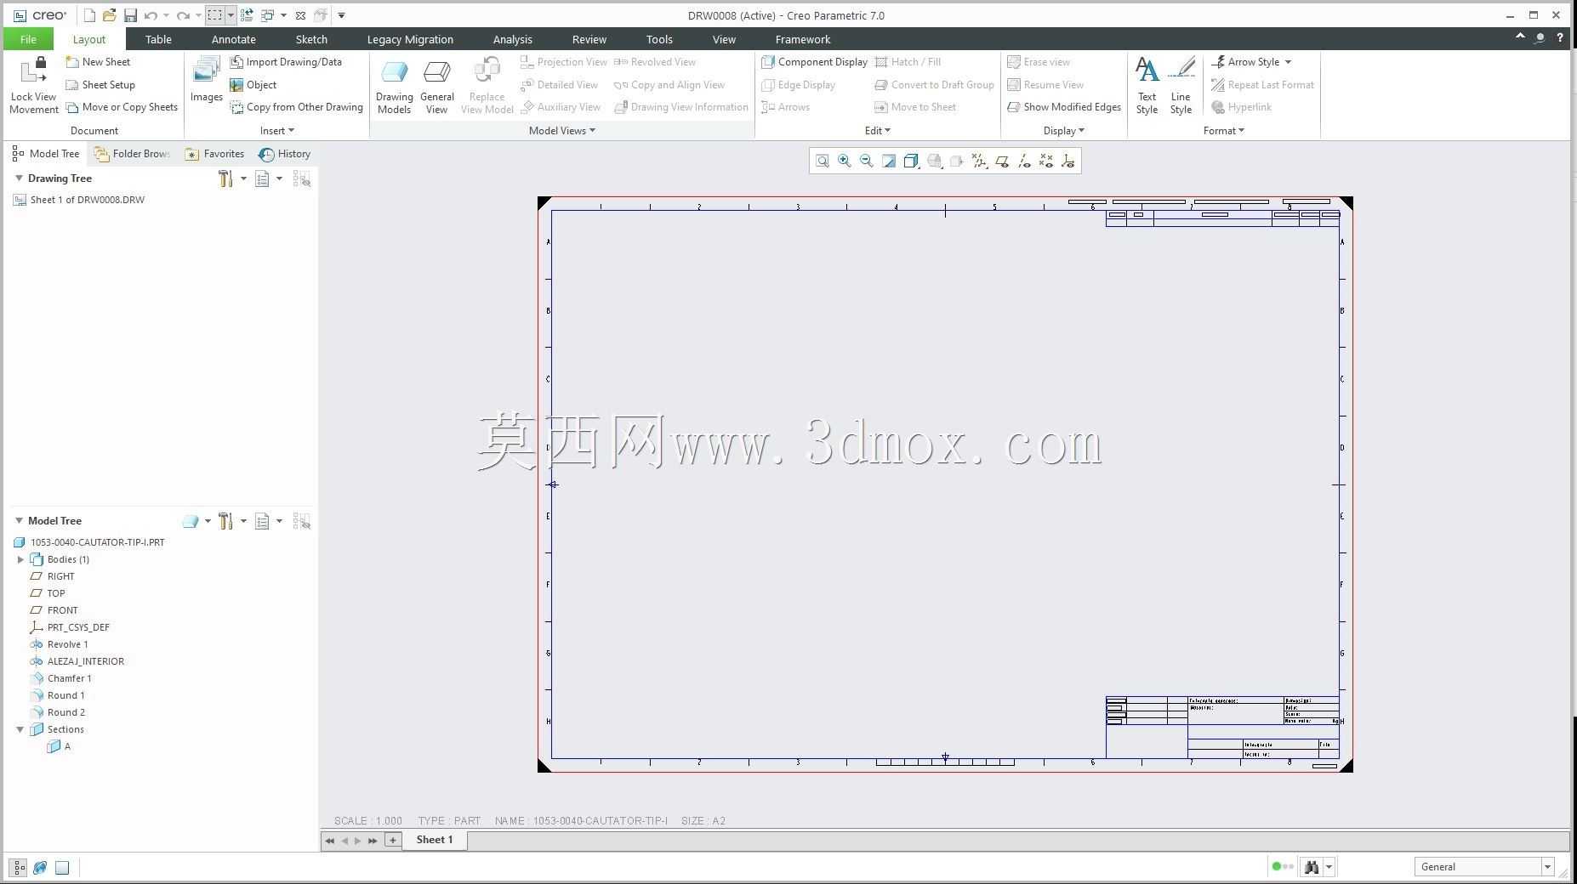Open the File menu
The width and height of the screenshot is (1577, 884).
28,39
